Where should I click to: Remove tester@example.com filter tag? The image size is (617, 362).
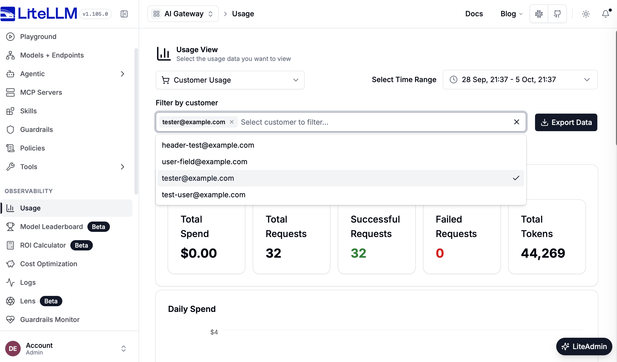232,122
